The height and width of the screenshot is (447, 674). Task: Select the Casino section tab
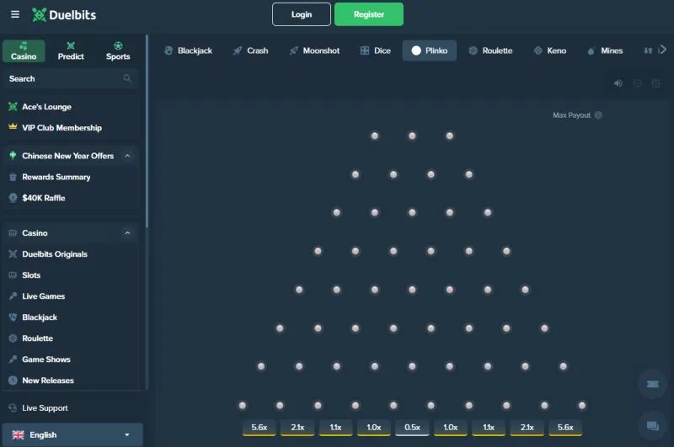tap(24, 51)
